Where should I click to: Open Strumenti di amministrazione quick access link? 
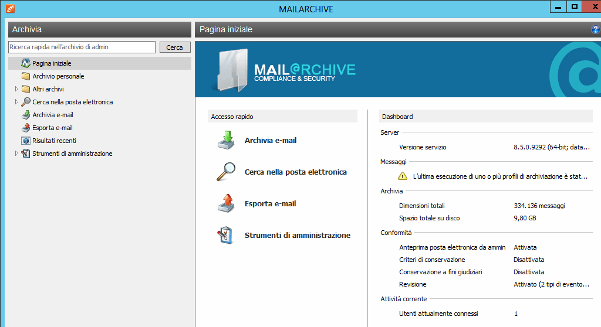298,235
